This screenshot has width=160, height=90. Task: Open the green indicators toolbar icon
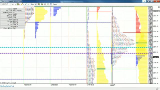pos(42,4)
